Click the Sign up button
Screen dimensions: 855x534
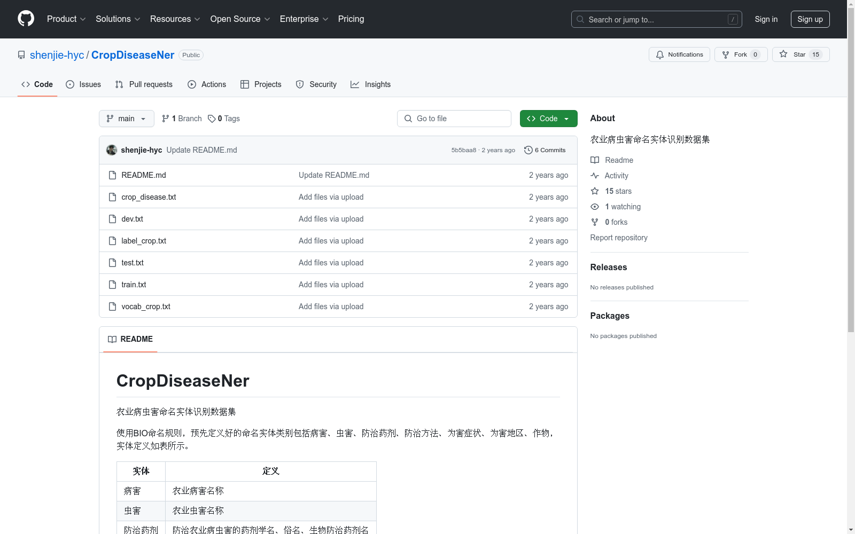(810, 19)
